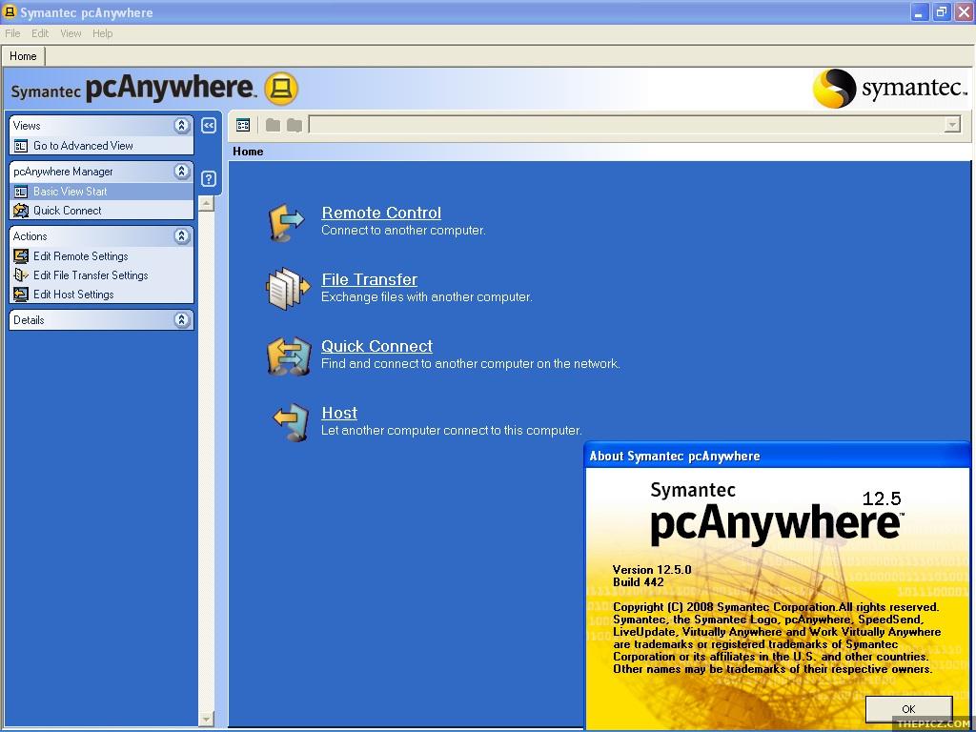Click the Quick Connect sidebar icon
The height and width of the screenshot is (732, 976).
click(21, 211)
